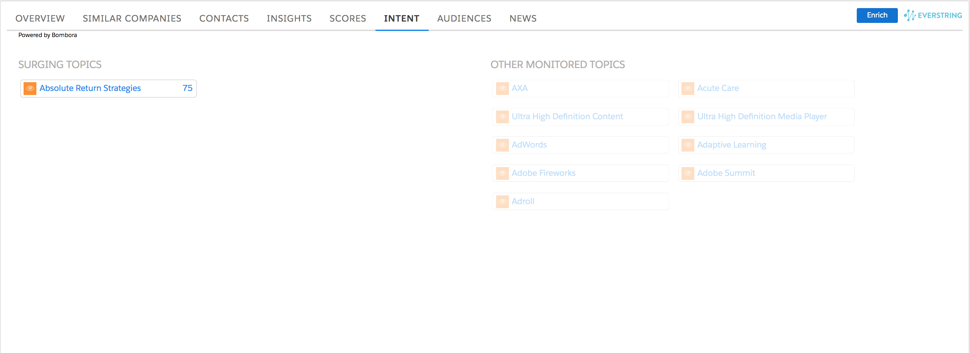Click the Adobe Summit eye icon
Viewport: 970px width, 353px height.
688,173
